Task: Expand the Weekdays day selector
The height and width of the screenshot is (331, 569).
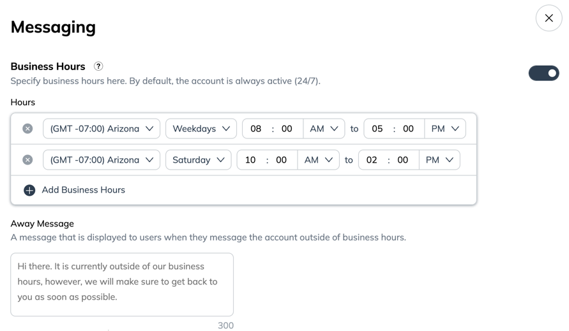Action: pyautogui.click(x=201, y=129)
